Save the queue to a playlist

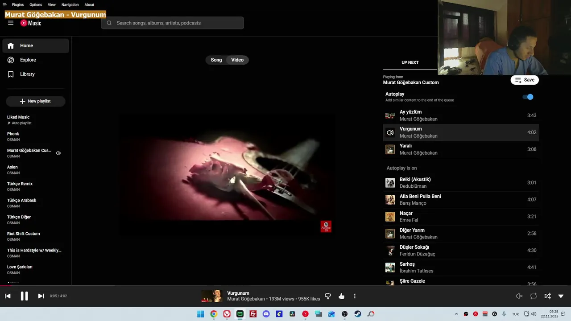pos(525,80)
